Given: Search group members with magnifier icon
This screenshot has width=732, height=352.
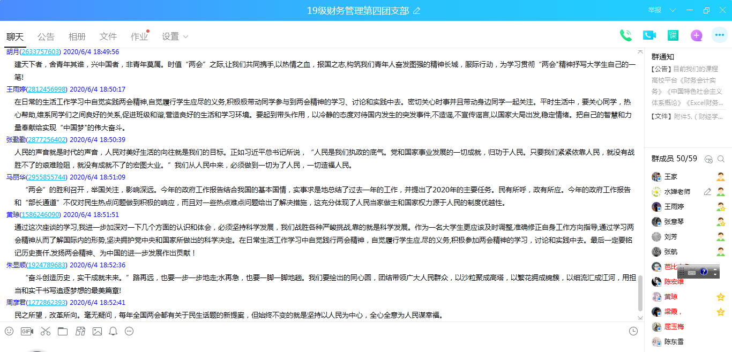Looking at the screenshot, I should (721, 159).
